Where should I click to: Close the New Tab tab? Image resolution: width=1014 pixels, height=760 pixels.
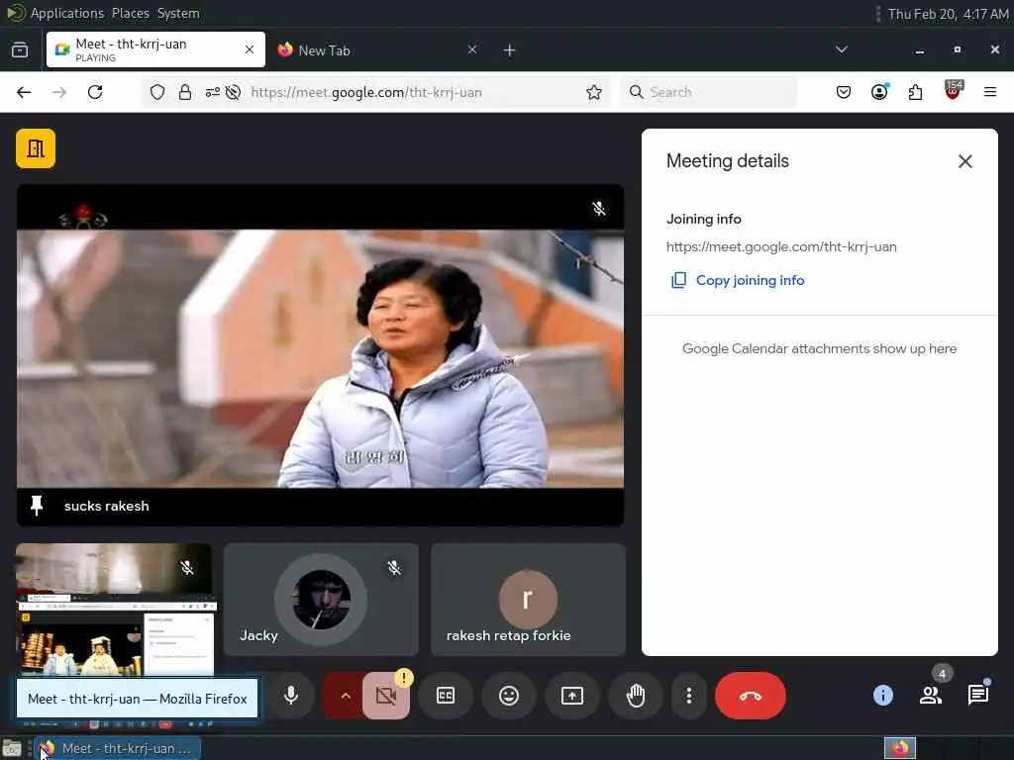472,49
